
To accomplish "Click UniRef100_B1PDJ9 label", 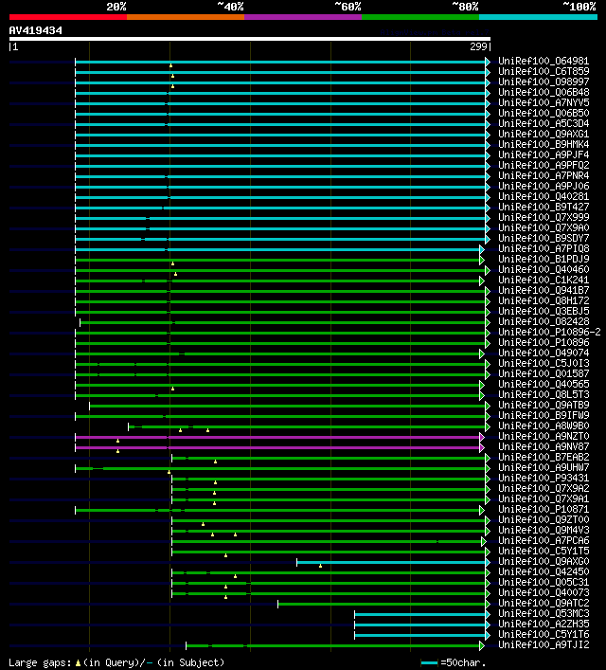I will [x=544, y=260].
